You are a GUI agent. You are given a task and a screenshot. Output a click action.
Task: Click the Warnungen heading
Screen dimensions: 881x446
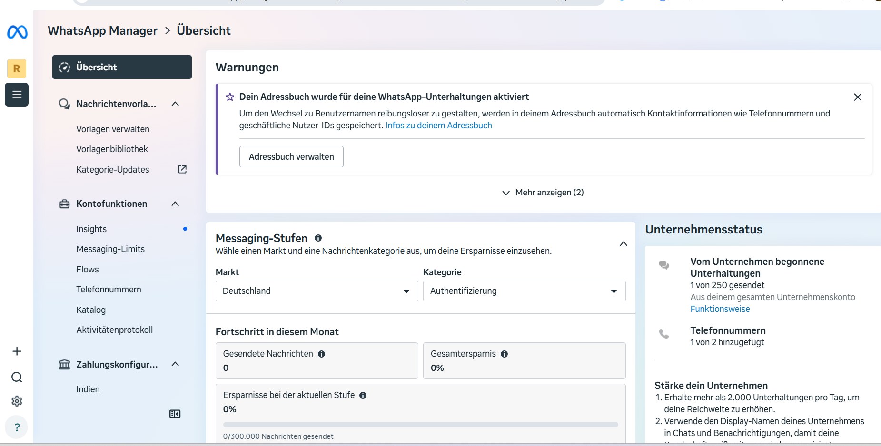(x=247, y=68)
